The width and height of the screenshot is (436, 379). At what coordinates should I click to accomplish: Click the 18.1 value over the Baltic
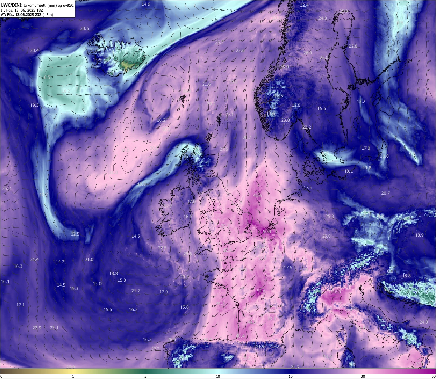[x=348, y=171]
